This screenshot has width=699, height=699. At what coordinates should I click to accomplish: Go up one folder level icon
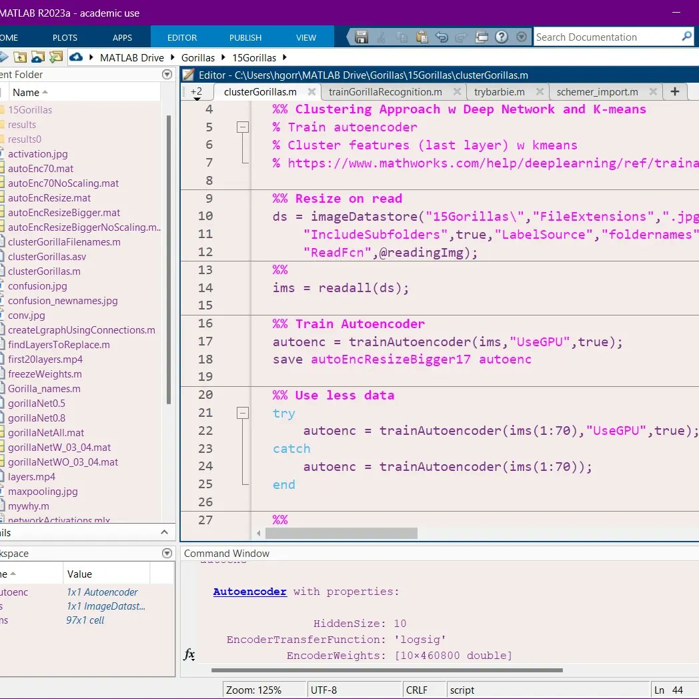[20, 57]
